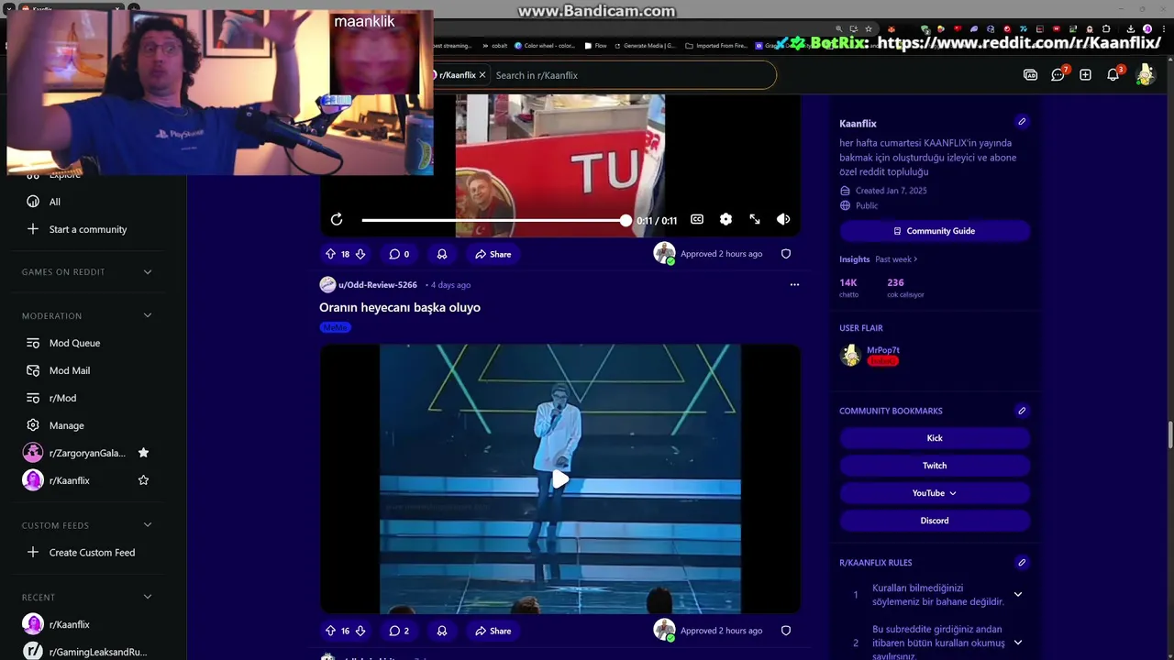Image resolution: width=1174 pixels, height=660 pixels.
Task: Open the 2 comments on the second post
Action: point(399,631)
